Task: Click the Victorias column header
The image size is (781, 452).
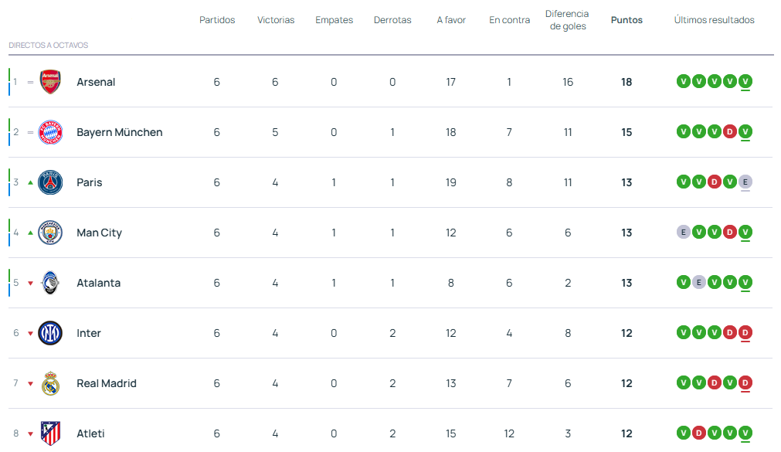Action: point(276,20)
